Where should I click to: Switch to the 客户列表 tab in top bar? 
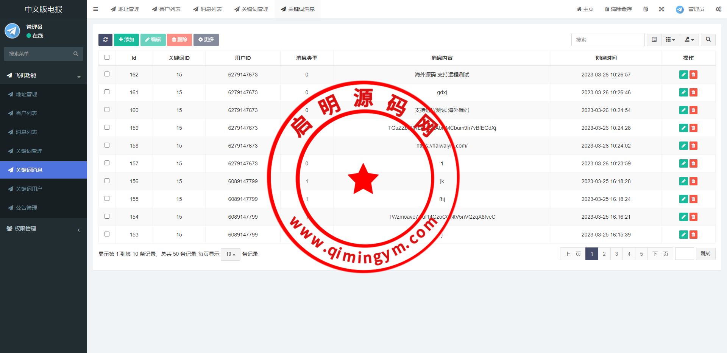click(166, 9)
